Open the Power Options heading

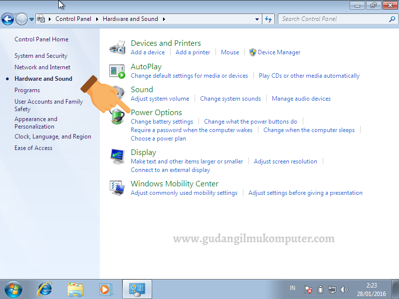pyautogui.click(x=156, y=113)
